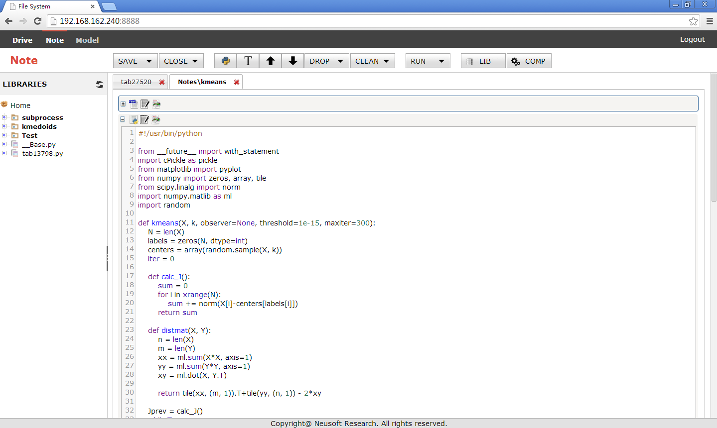The width and height of the screenshot is (717, 428).
Task: Open the RUN dropdown menu
Action: (428, 61)
